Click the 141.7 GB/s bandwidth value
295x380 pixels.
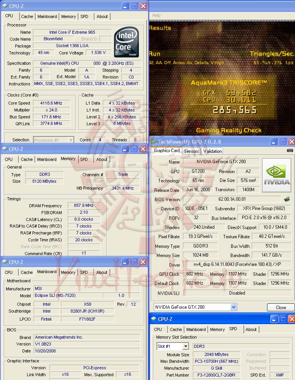pyautogui.click(x=272, y=255)
